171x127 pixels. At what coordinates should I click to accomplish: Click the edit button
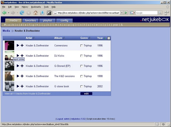click(86, 94)
